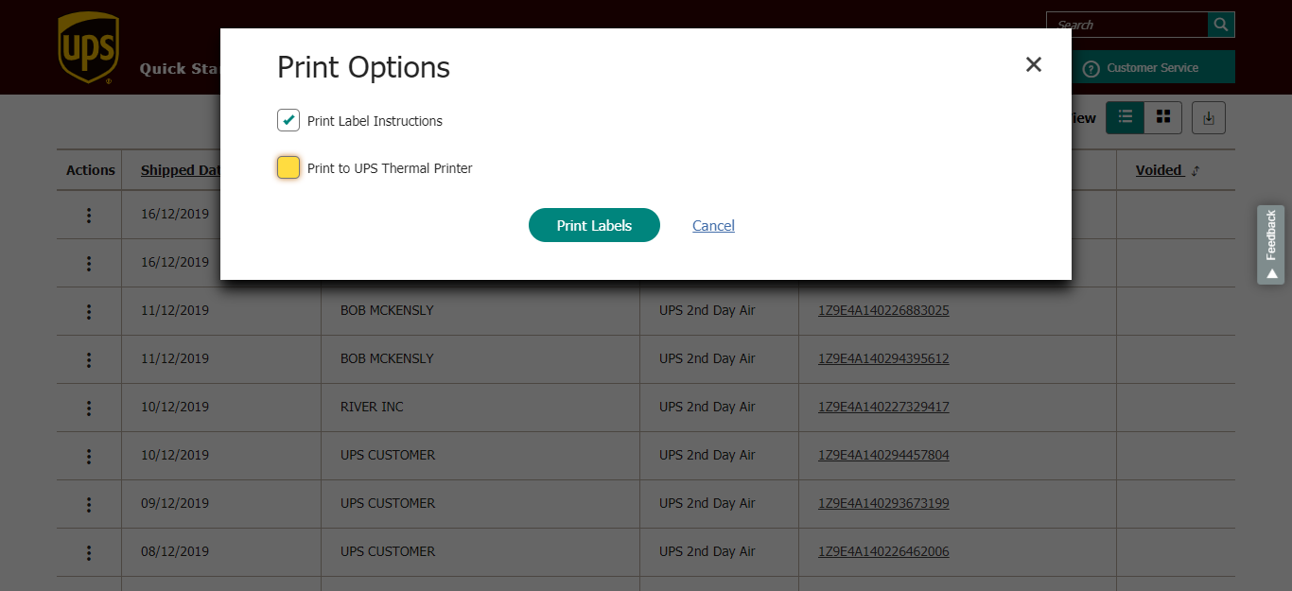Switch to grid view
The width and height of the screenshot is (1292, 591).
[1163, 117]
